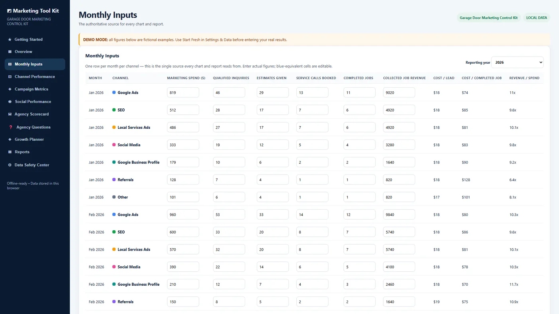
Task: Edit Feb 2026 Referrals service calls field
Action: click(312, 302)
